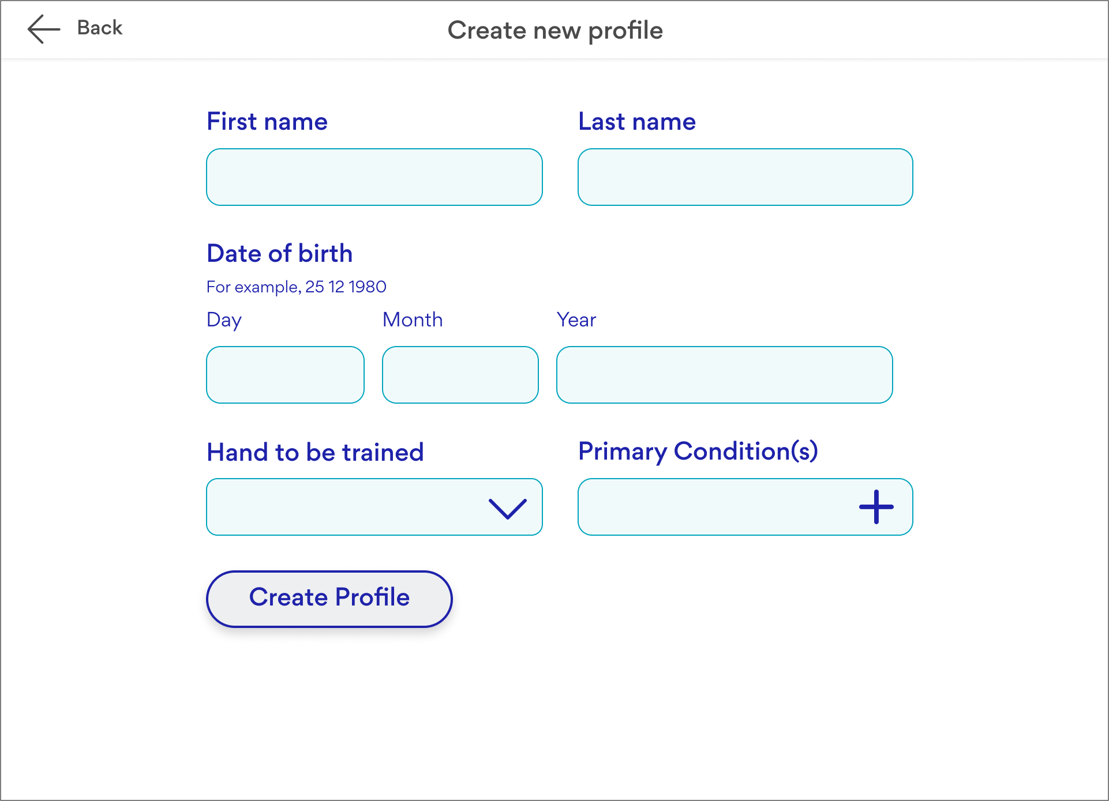1109x801 pixels.
Task: Select the Day input box
Action: pos(285,375)
